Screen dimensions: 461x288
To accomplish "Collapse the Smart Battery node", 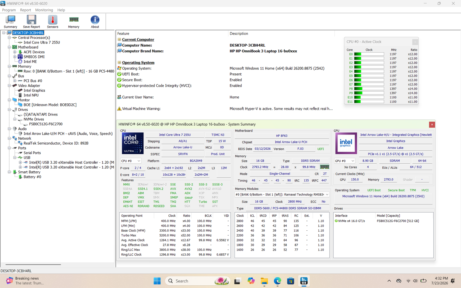I will click(9, 172).
